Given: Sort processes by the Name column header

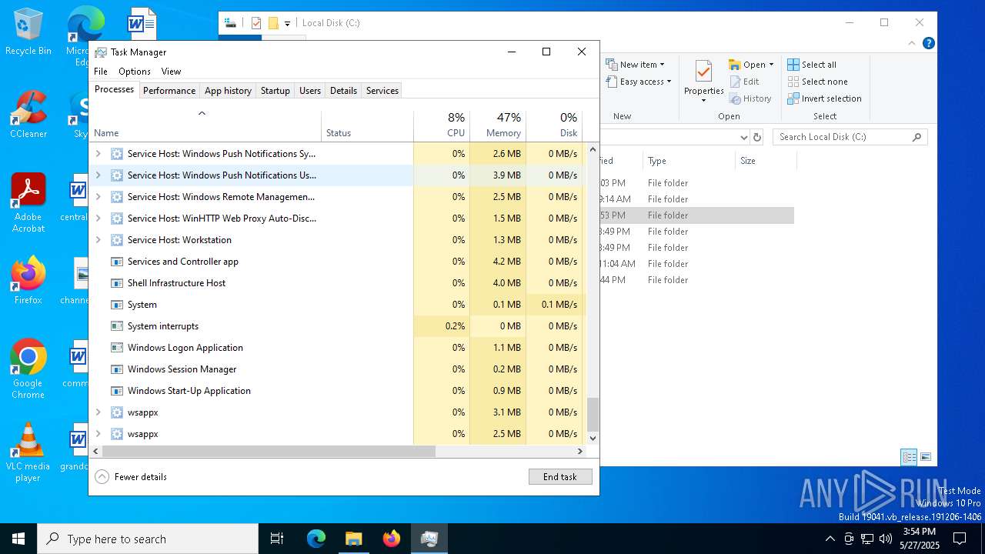Looking at the screenshot, I should (x=205, y=125).
